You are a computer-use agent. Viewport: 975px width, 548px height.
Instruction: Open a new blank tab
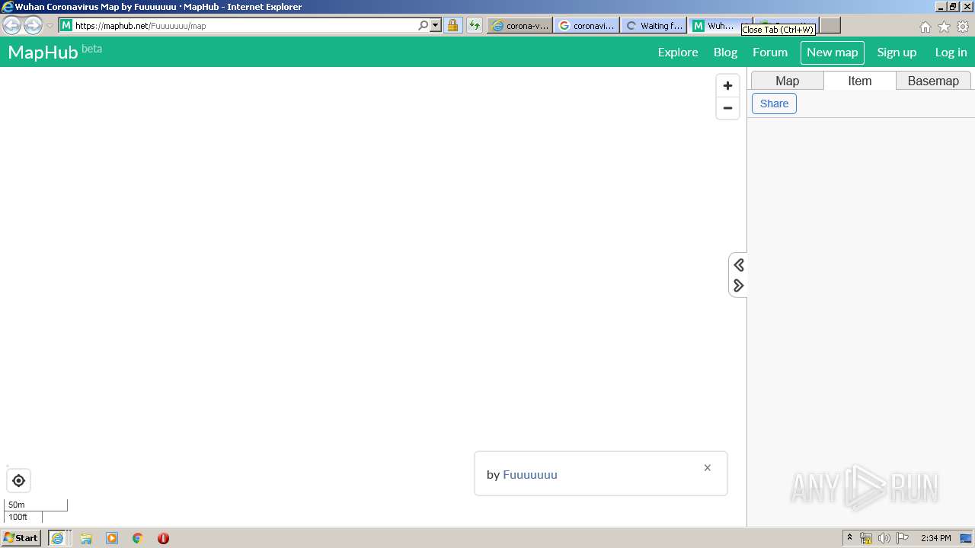(x=830, y=25)
